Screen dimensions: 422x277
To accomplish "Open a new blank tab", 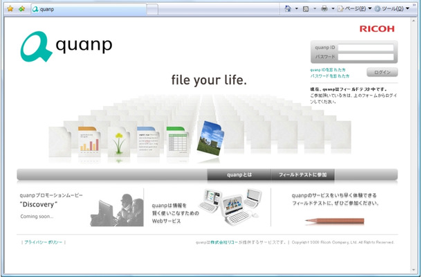I will coord(152,10).
